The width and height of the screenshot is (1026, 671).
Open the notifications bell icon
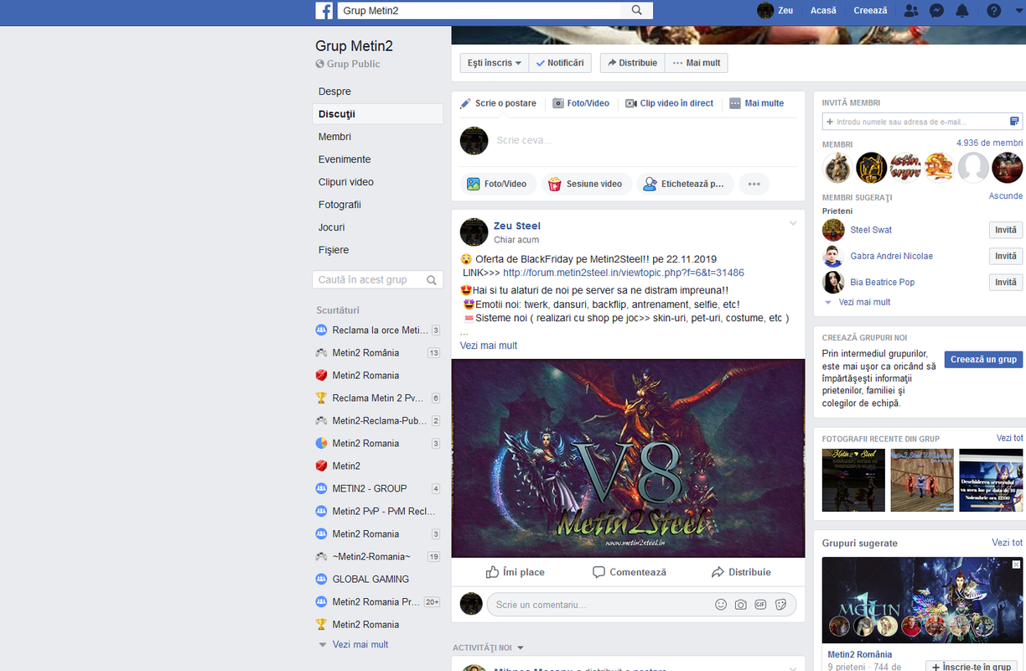coord(962,10)
